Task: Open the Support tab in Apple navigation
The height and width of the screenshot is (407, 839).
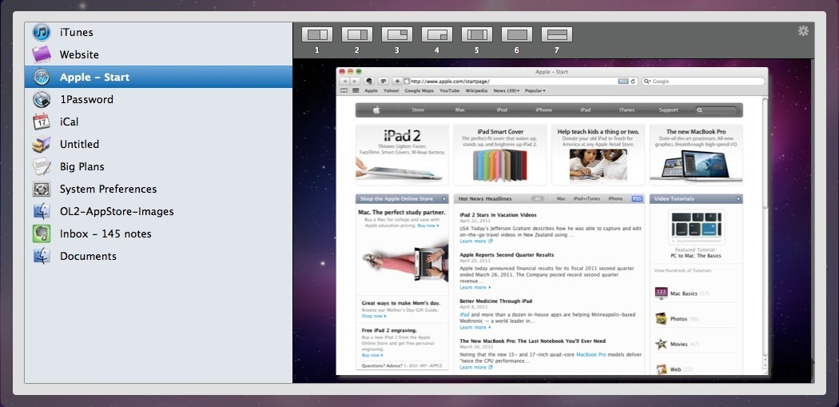Action: click(x=668, y=110)
